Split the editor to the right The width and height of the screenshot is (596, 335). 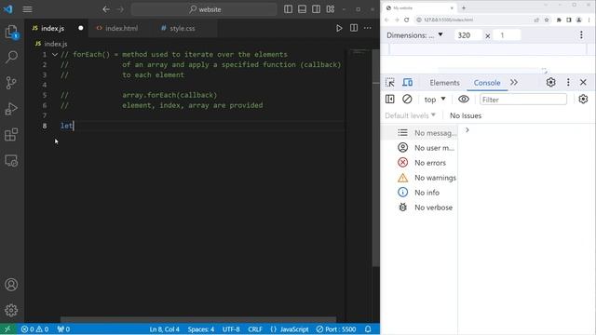(x=354, y=28)
